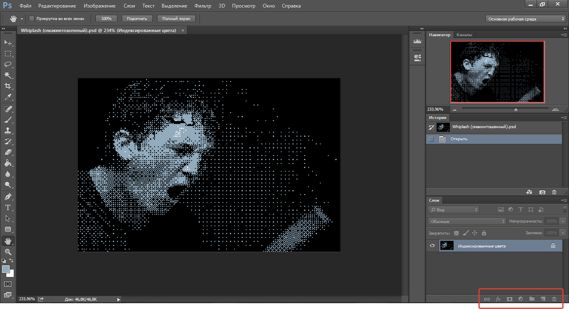This screenshot has height=309, width=569.
Task: Select the Pen tool
Action: (x=8, y=197)
